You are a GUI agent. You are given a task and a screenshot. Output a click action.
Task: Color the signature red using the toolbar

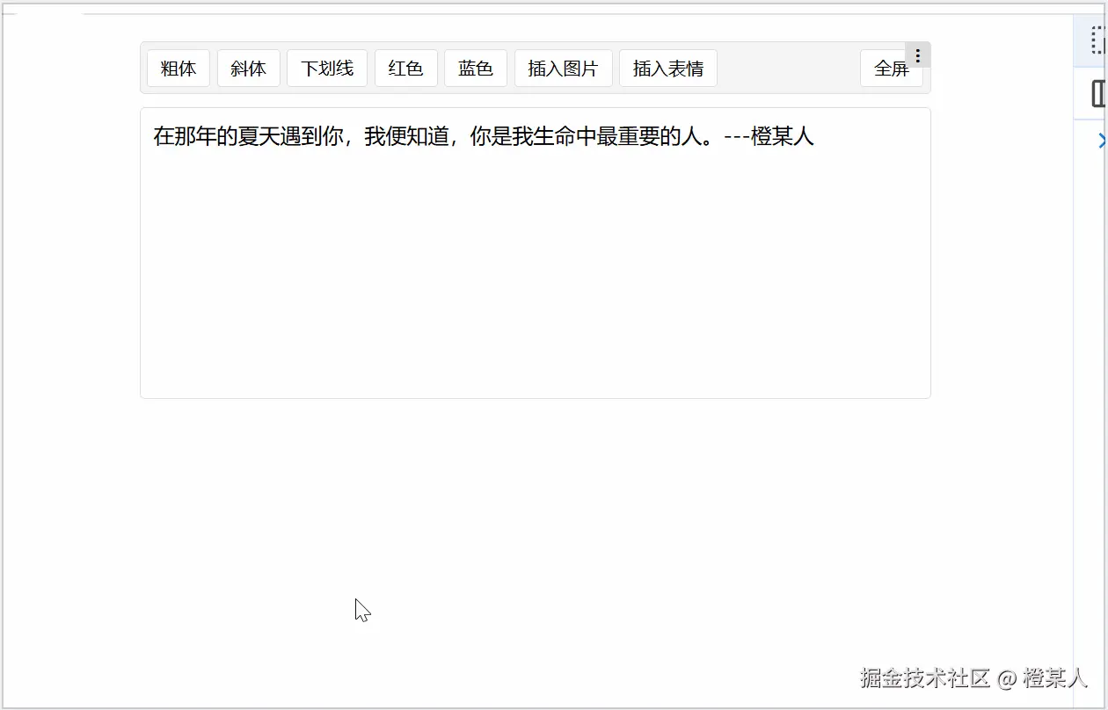coord(406,68)
